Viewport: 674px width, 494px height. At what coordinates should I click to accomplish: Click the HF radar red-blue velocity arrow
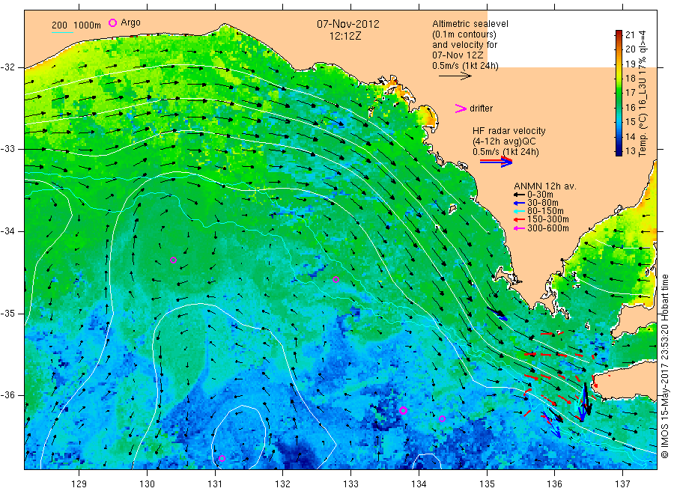click(x=496, y=162)
